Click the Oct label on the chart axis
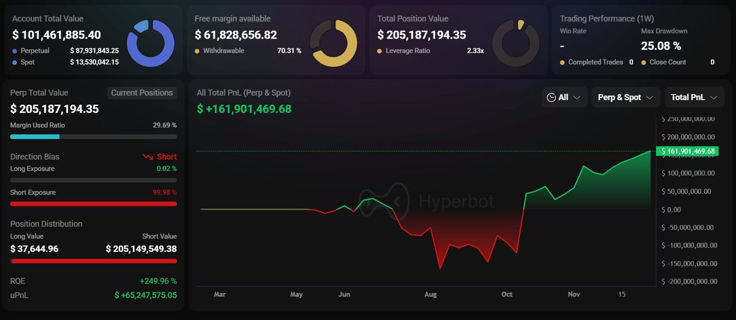 pos(507,295)
